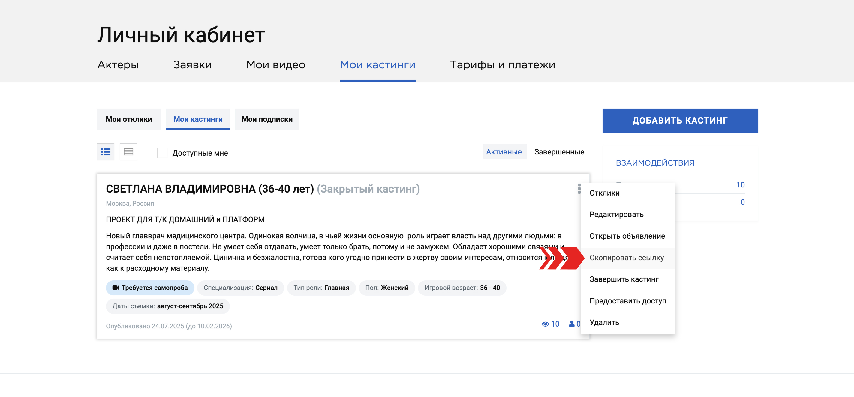Show 'Завершенные' castings filter

[559, 152]
